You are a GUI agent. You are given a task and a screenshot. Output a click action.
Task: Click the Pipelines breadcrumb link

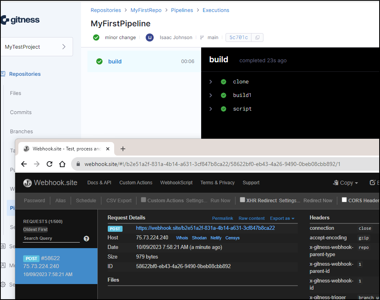pos(182,10)
